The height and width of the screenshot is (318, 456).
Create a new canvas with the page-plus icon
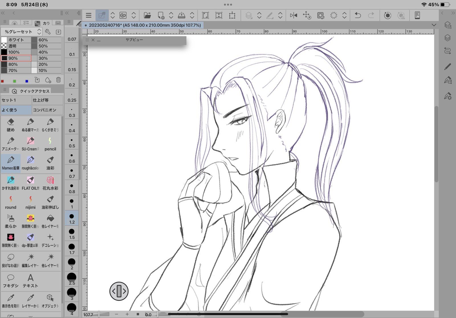tap(161, 15)
